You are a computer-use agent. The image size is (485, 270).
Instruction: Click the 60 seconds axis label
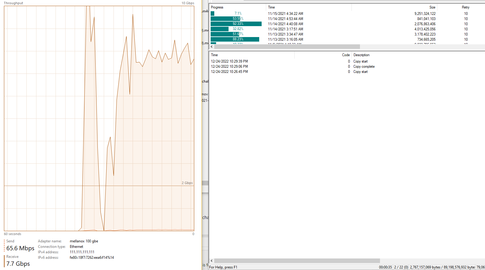pos(12,234)
